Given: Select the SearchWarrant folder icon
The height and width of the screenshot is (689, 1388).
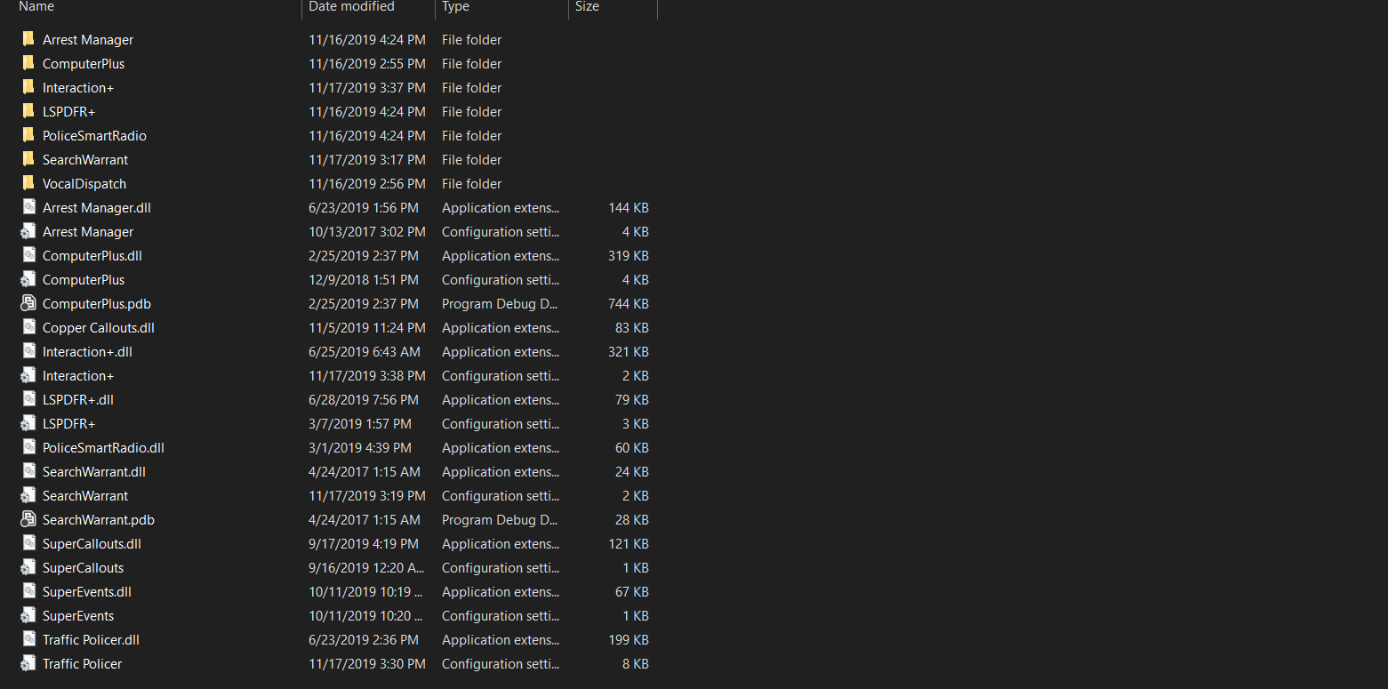Looking at the screenshot, I should pos(28,159).
